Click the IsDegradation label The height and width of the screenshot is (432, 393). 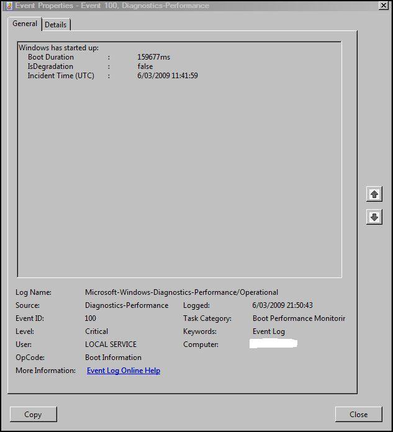50,66
